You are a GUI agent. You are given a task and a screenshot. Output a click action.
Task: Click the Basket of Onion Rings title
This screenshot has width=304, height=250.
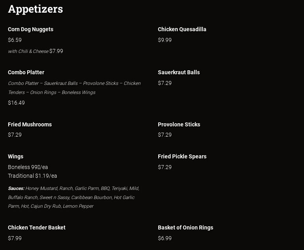coord(186,228)
